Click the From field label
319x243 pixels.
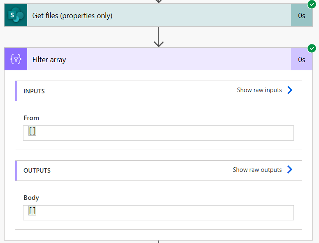31,118
